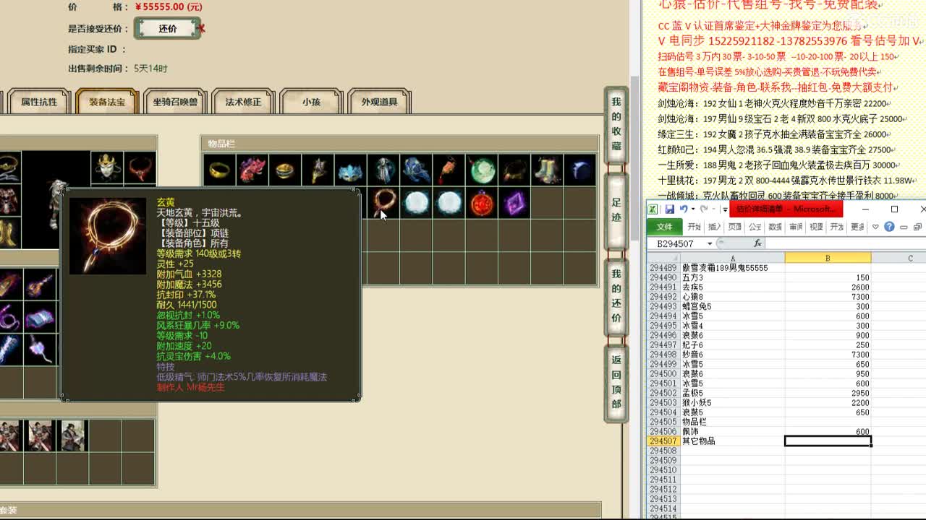The image size is (926, 520).
Task: Click the Insert Function fx icon
Action: click(759, 243)
